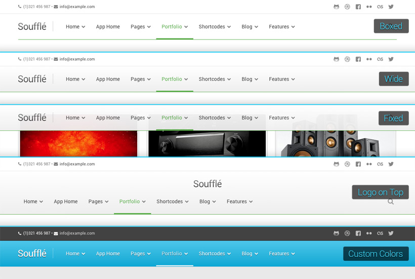Open Blog dropdown in the Fixed header
Screen dimensions: 415x279
pos(250,118)
